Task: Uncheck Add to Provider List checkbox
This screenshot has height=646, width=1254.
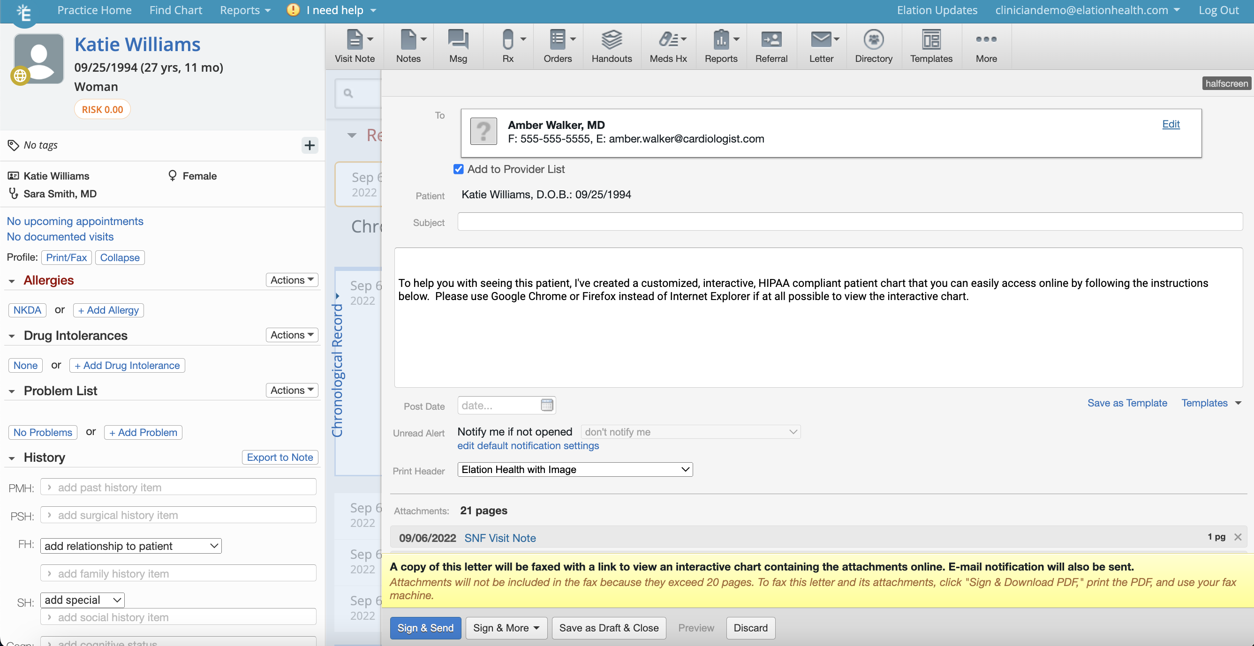Action: [x=458, y=169]
